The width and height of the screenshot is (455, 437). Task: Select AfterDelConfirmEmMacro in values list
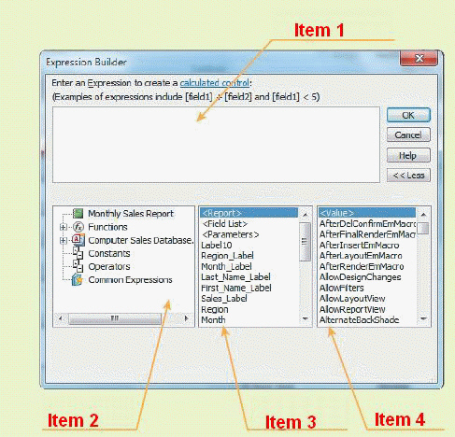tap(367, 224)
